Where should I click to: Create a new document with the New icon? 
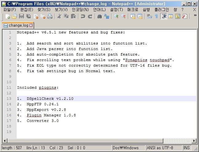(x=7, y=16)
